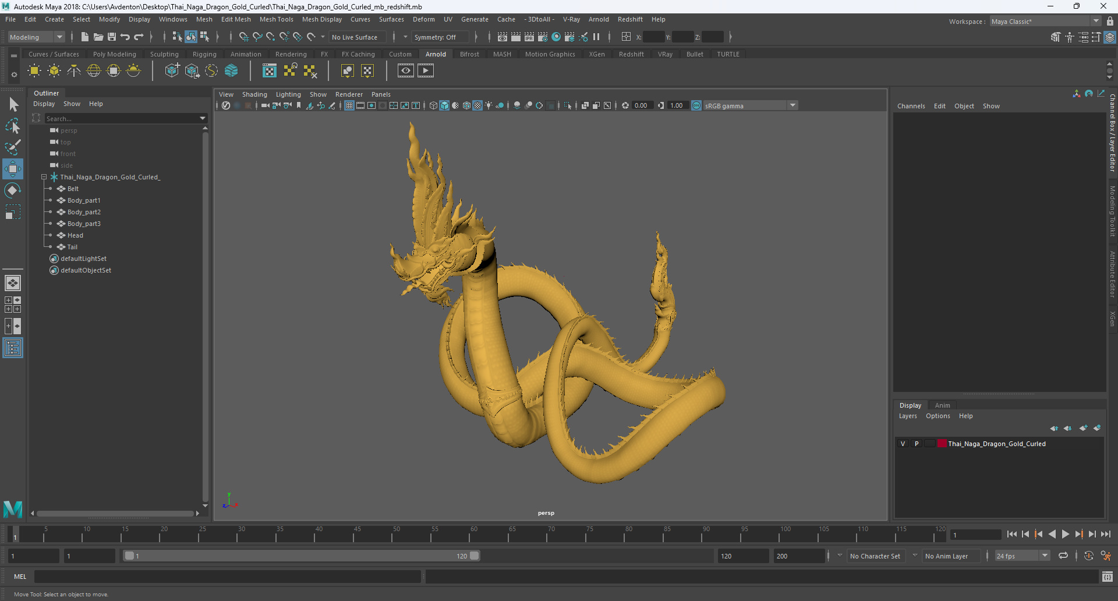Toggle view transform ON button
Viewport: 1118px width, 601px height.
(x=696, y=105)
